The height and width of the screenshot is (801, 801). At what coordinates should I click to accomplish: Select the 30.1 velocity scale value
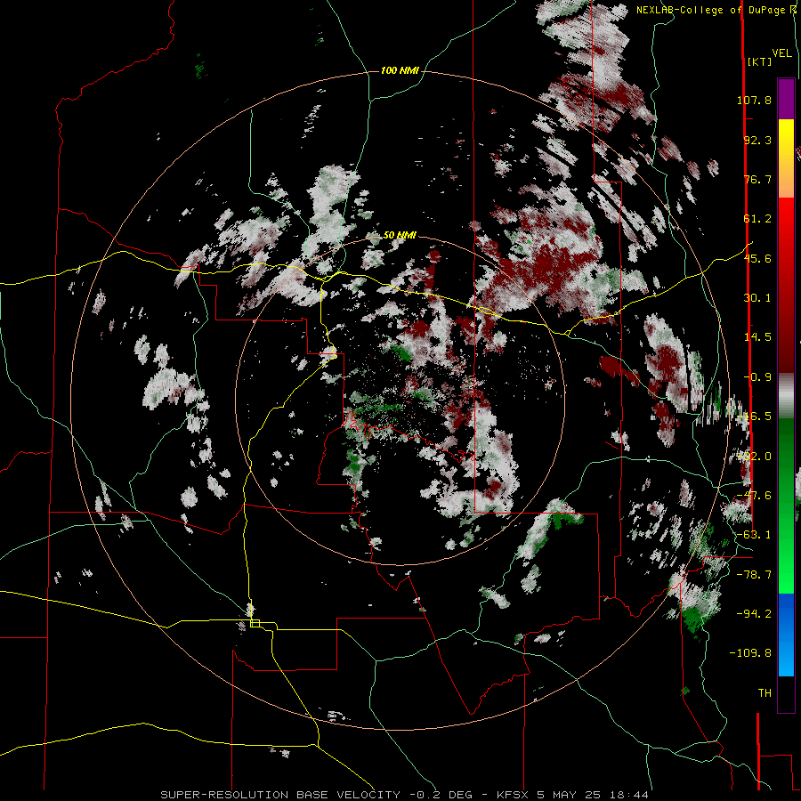757,298
